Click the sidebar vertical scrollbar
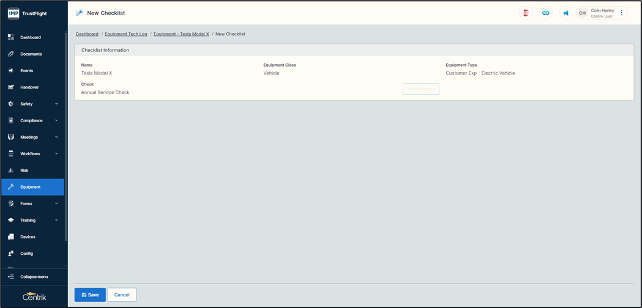This screenshot has width=642, height=308. (x=66, y=137)
